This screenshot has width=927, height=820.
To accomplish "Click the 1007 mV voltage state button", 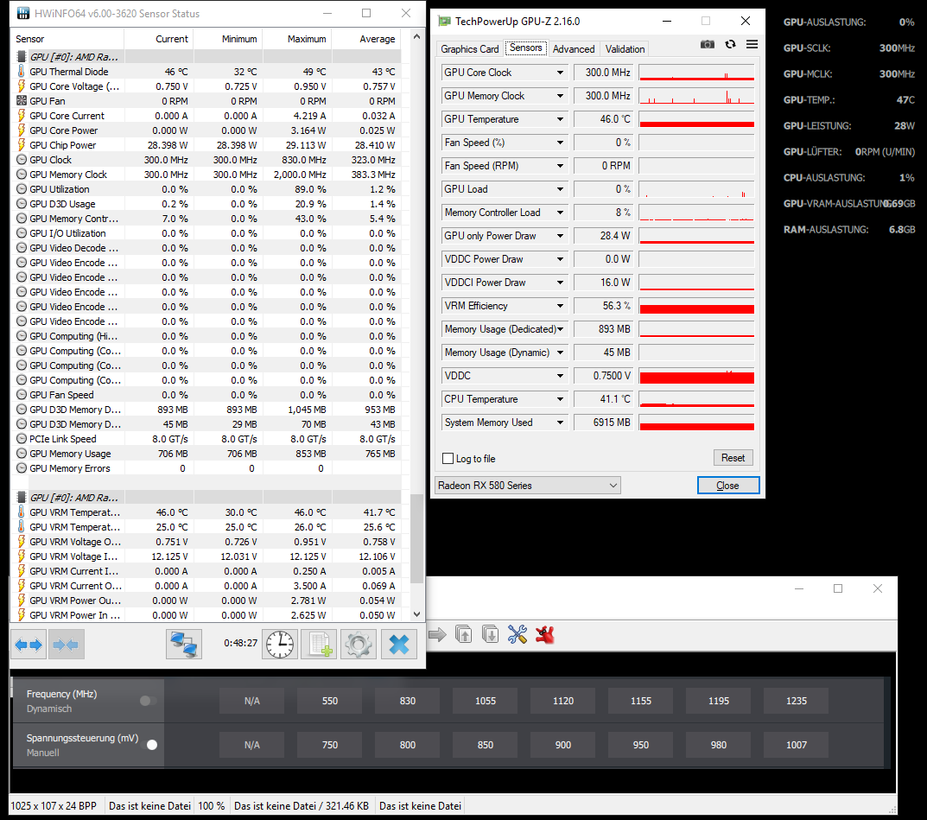I will pyautogui.click(x=796, y=745).
